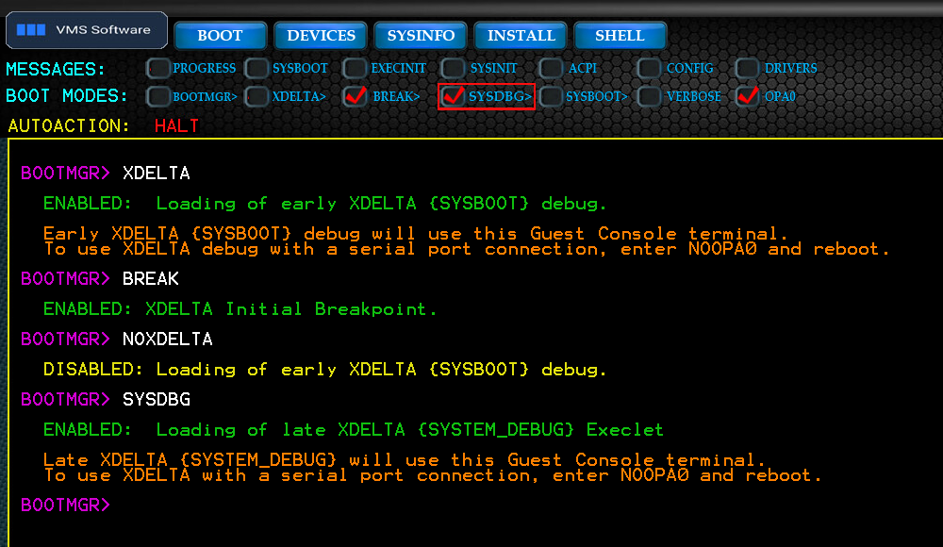Click 'To use XDELTA debug with a serial' line
943x547 pixels.
pyautogui.click(x=467, y=249)
